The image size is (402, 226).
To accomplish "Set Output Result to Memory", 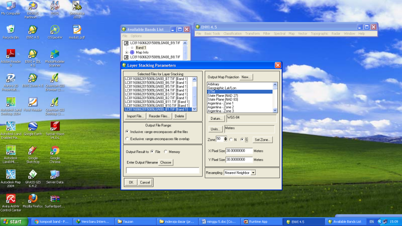I will click(x=166, y=152).
